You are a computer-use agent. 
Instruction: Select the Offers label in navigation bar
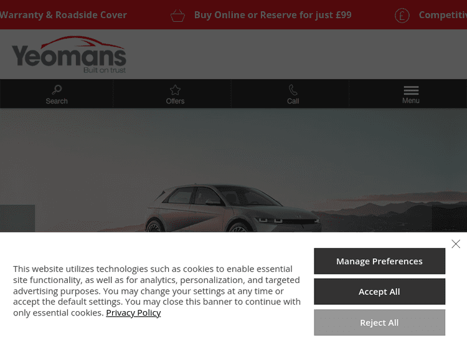tap(175, 101)
